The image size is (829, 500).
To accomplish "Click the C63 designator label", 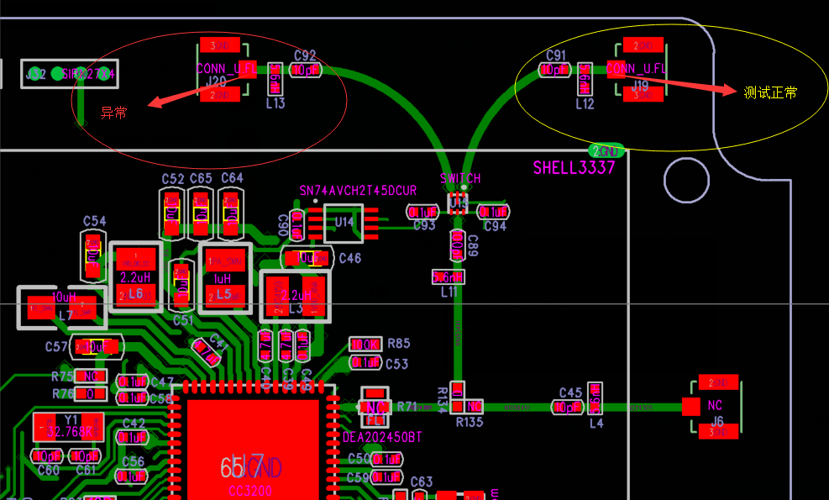I will (x=422, y=482).
